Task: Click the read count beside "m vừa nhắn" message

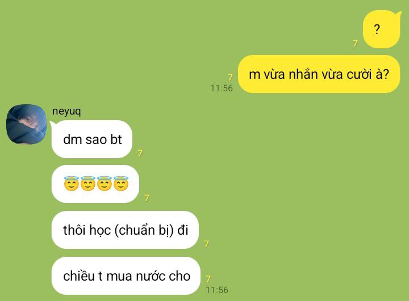Action: tap(230, 77)
